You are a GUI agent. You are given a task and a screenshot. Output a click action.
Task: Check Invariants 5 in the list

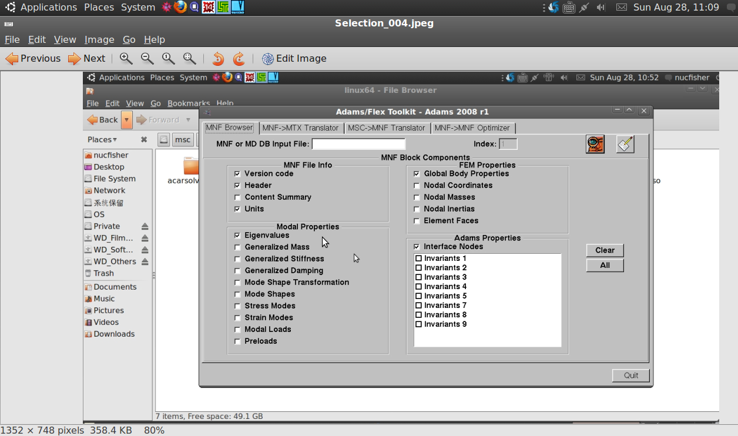pos(419,296)
